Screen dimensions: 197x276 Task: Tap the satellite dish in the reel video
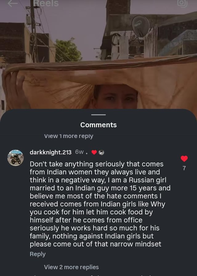coord(140,26)
